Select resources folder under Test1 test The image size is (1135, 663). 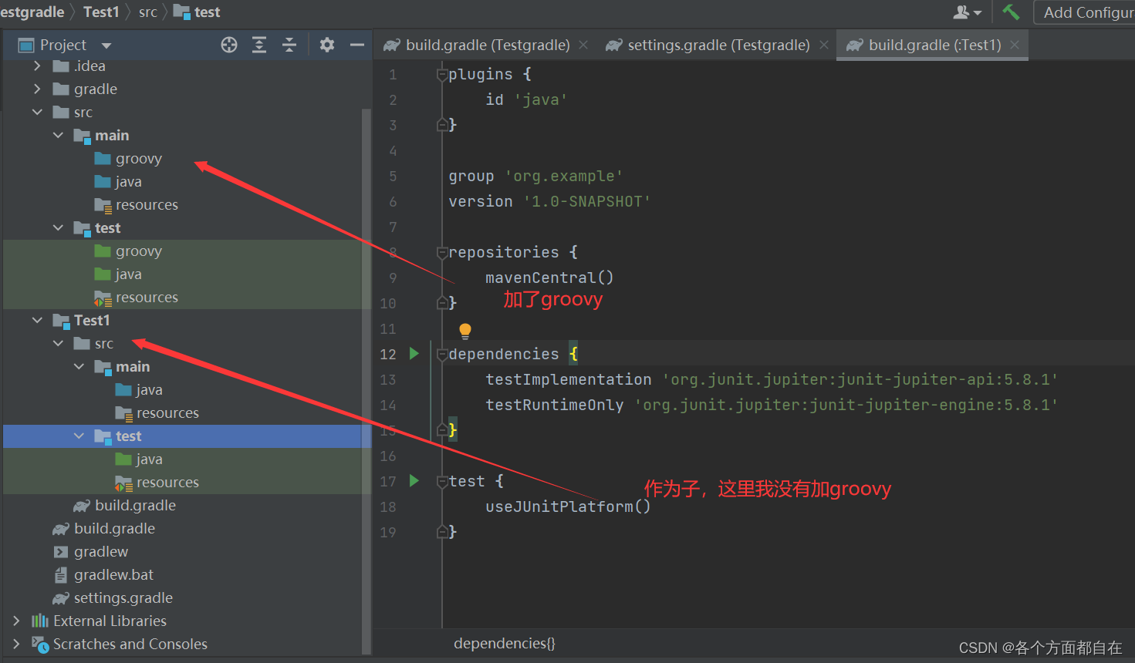(x=157, y=482)
